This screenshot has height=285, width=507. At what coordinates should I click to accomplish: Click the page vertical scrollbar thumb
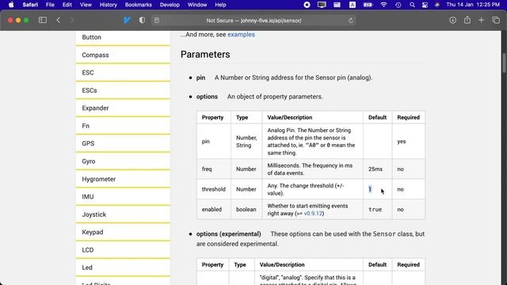[504, 63]
